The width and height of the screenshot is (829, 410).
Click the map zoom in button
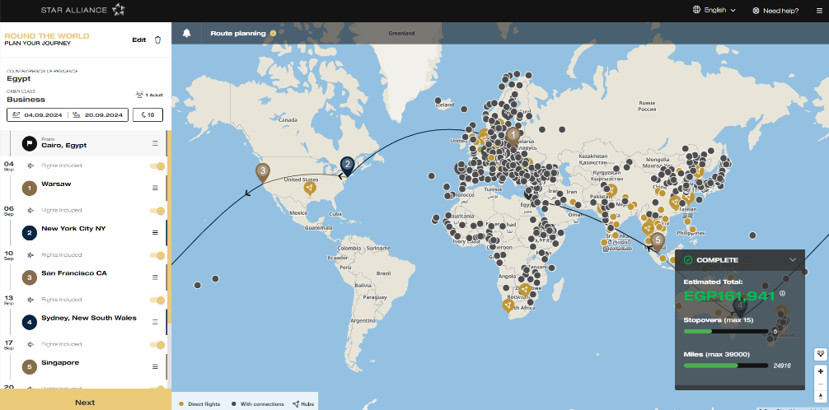tap(820, 371)
